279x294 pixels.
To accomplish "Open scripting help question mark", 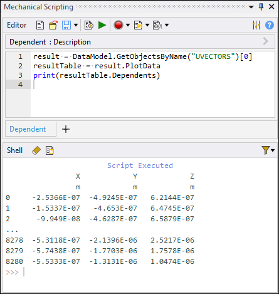I will tap(270, 25).
